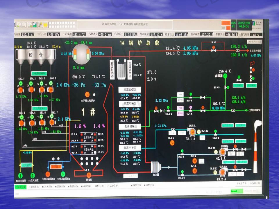Image resolution: width=279 pixels, height=209 pixels.
Task: Switch to the first bottom navigation tab
Action: click(x=21, y=186)
